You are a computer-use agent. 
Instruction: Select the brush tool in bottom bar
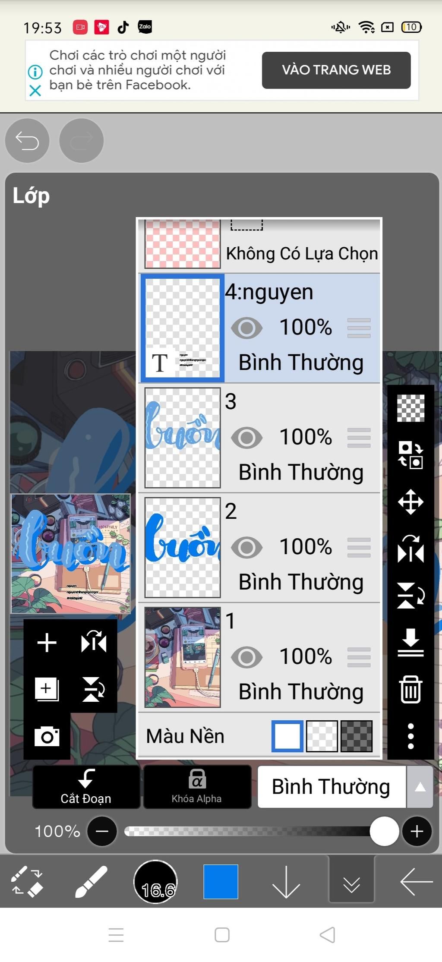point(91,881)
